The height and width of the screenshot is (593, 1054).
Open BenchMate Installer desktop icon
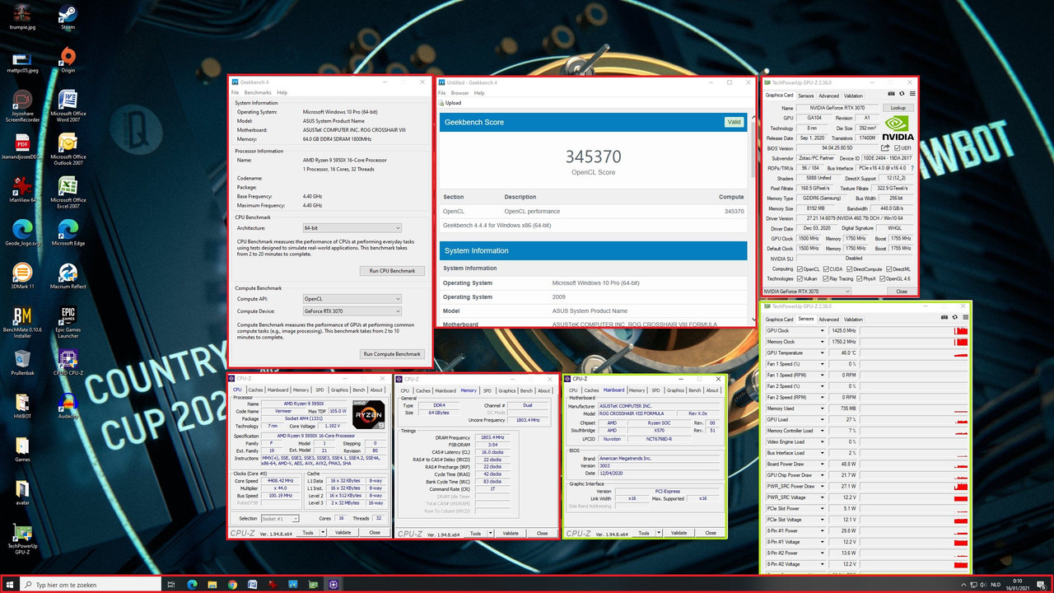tap(22, 322)
